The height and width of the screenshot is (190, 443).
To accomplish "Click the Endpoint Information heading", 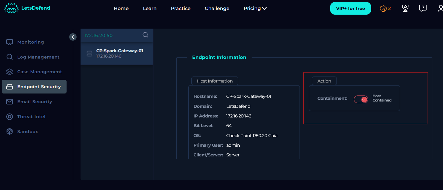I will 219,57.
